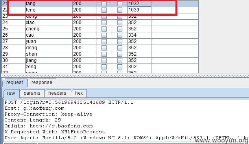Open the raw view tab
The height and width of the screenshot is (144, 249).
(11, 93)
